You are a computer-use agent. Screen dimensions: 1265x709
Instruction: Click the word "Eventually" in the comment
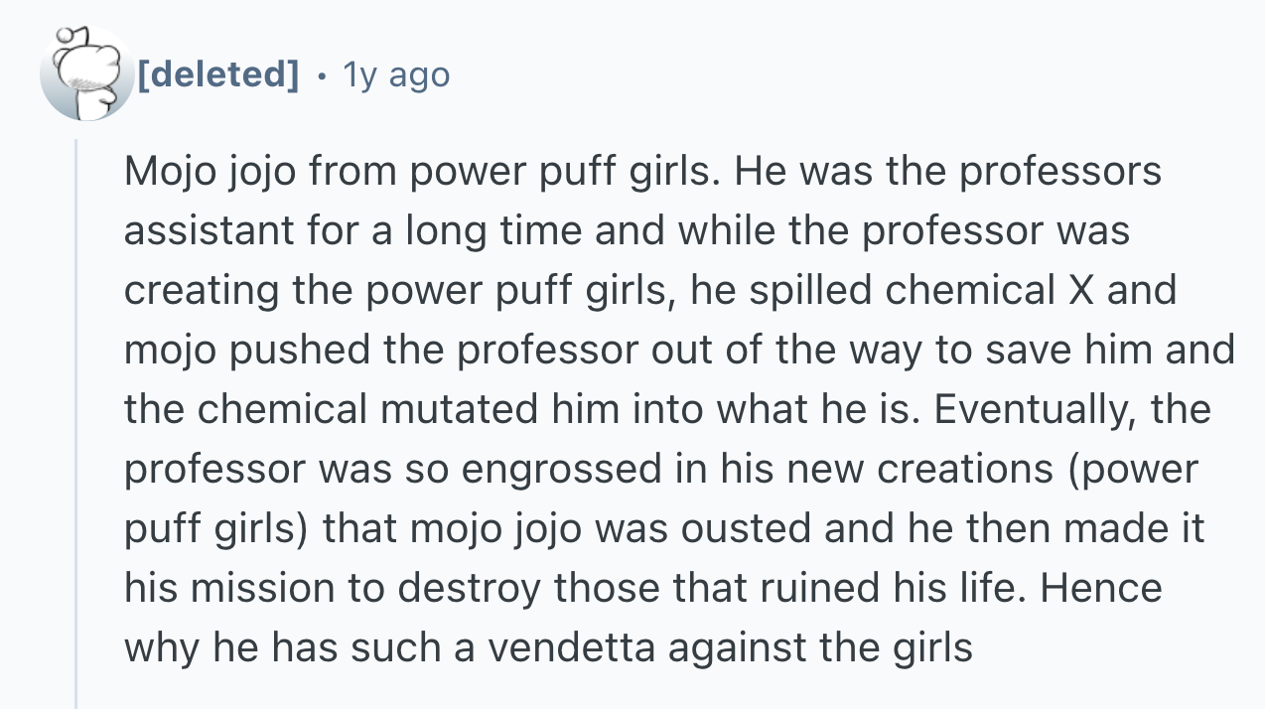(x=1021, y=409)
